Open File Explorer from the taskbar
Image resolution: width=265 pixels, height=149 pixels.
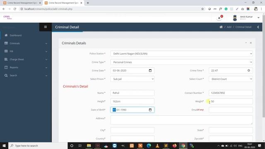pos(89,146)
